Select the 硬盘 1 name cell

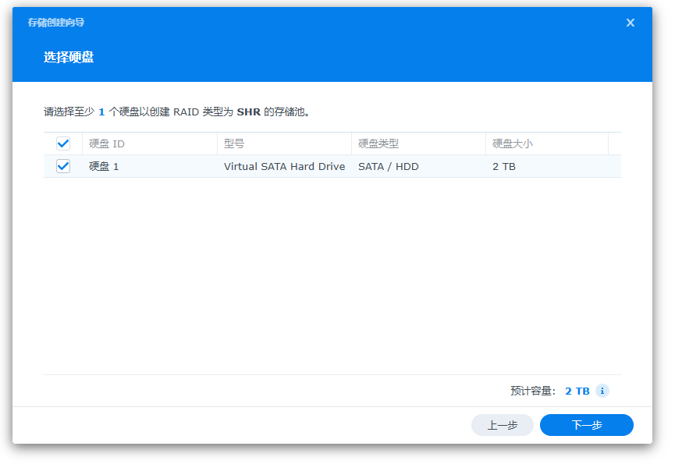pyautogui.click(x=104, y=166)
